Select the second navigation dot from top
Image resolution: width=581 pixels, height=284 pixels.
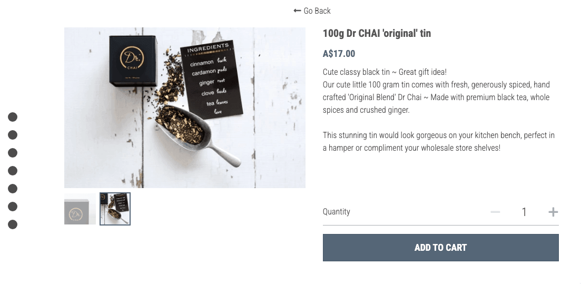[x=13, y=134]
